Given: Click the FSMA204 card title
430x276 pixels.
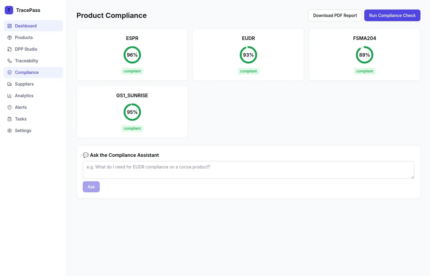Looking at the screenshot, I should click(365, 38).
